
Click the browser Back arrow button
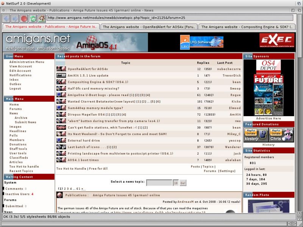click(x=6, y=18)
